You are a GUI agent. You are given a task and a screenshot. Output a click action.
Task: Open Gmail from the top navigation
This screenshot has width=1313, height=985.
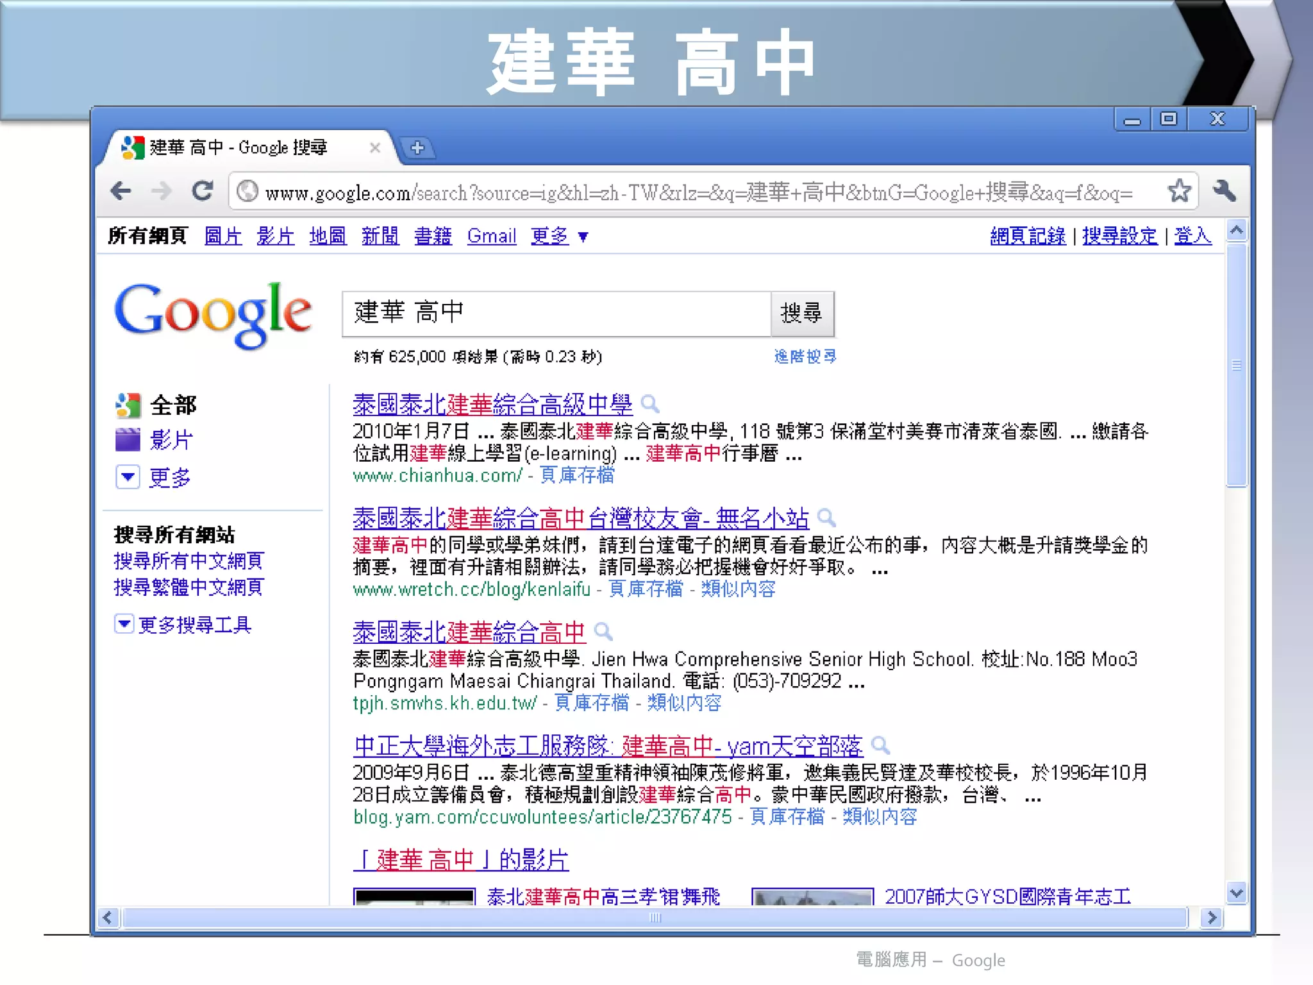(492, 236)
